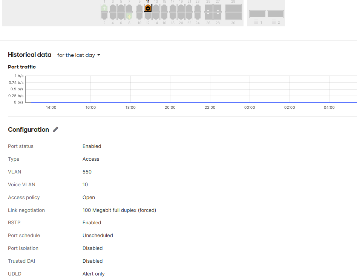This screenshot has height=277, width=357.
Task: Click the wide port 29 icon
Action: (233, 8)
